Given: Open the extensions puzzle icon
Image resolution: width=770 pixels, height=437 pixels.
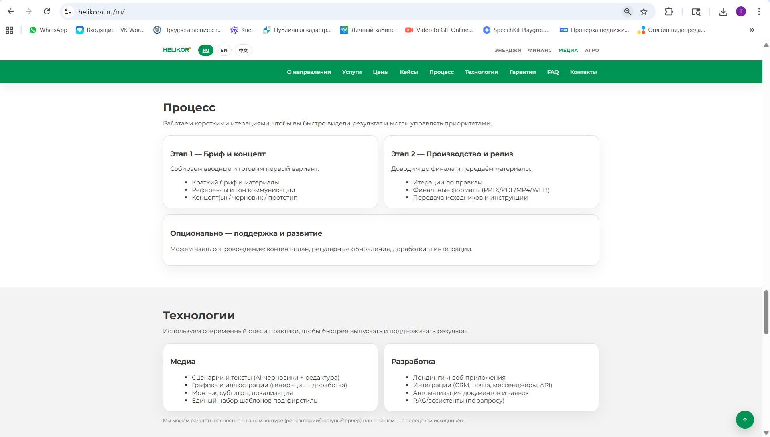Looking at the screenshot, I should 669,12.
